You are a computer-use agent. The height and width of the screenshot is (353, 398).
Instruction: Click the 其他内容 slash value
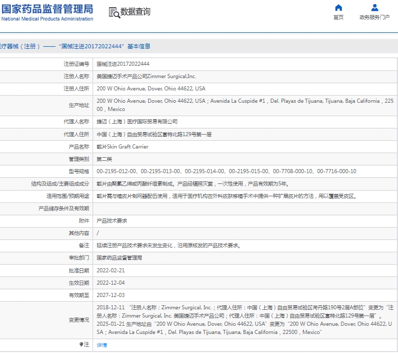(98, 233)
